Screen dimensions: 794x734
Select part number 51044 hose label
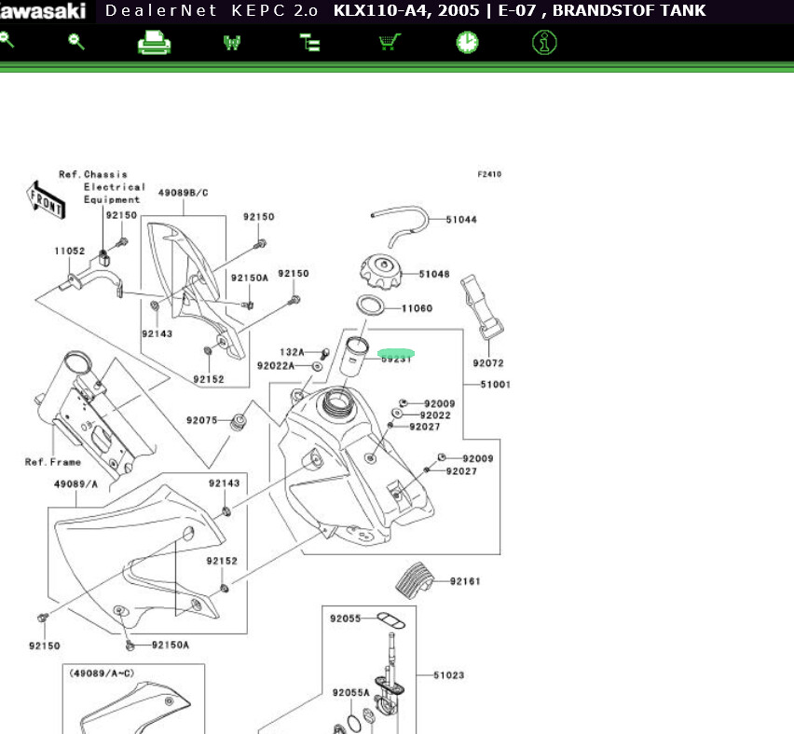[460, 220]
